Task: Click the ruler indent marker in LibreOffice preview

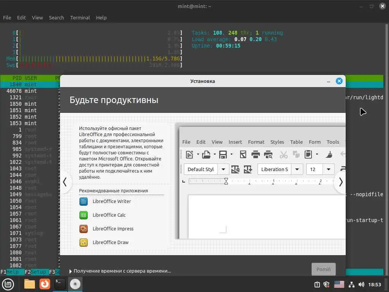Action: (x=226, y=181)
